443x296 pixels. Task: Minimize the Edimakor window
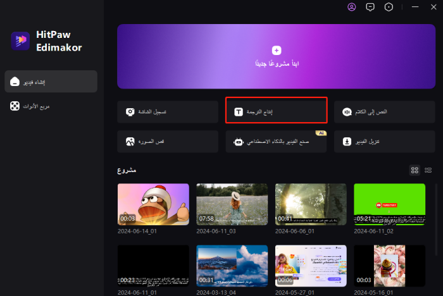(x=415, y=7)
